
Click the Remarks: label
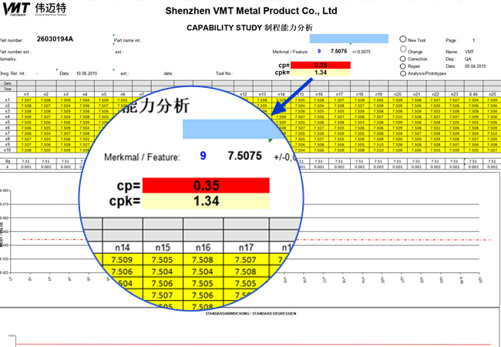pos(8,59)
